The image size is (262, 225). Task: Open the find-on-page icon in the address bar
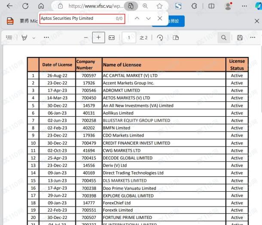click(x=131, y=6)
